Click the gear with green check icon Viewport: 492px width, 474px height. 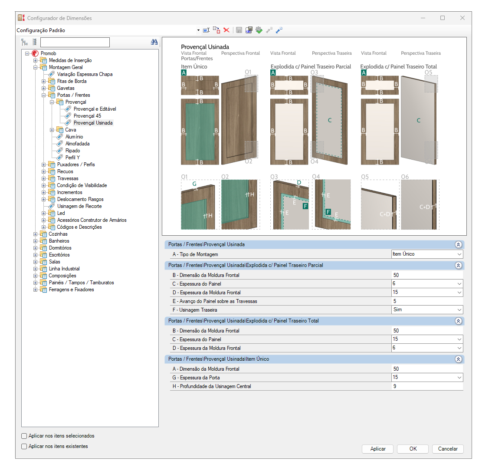(x=259, y=30)
